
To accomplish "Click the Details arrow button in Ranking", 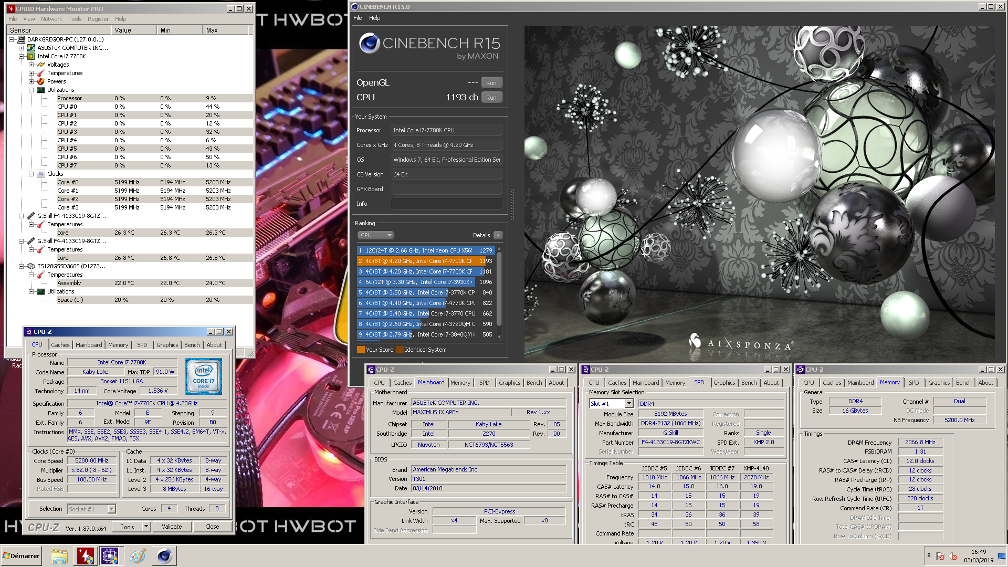I will tap(498, 235).
